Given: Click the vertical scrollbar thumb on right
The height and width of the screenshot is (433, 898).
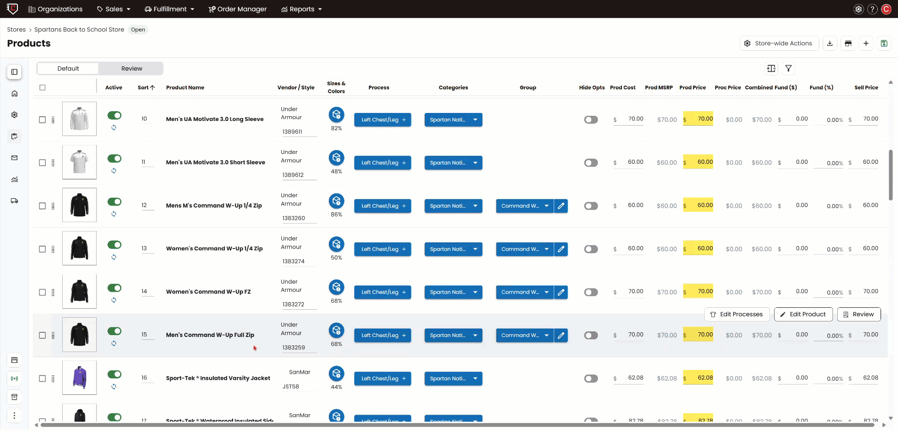Looking at the screenshot, I should (x=890, y=175).
